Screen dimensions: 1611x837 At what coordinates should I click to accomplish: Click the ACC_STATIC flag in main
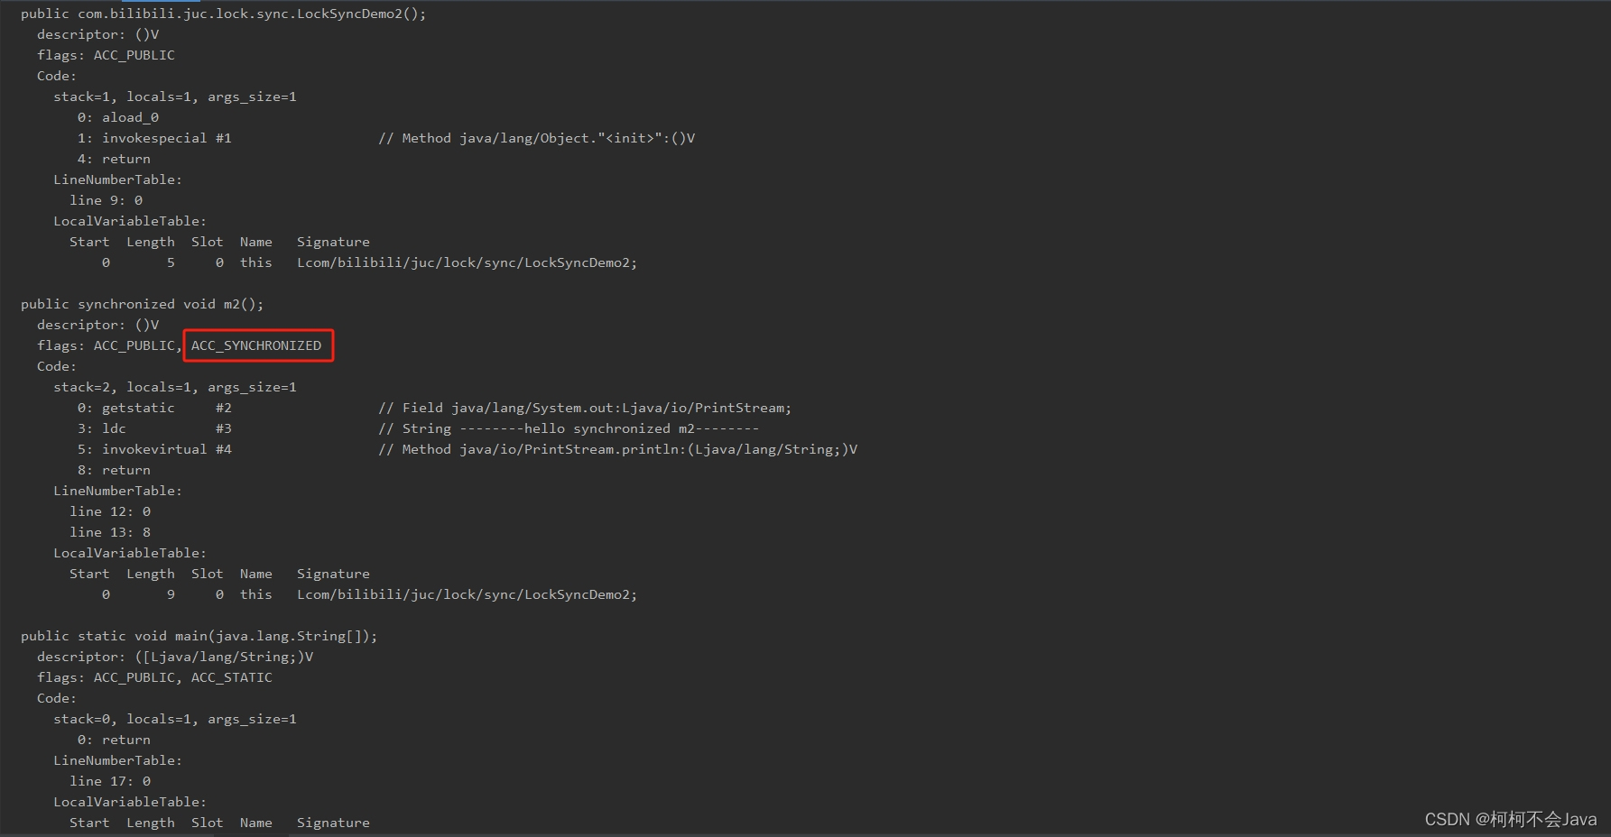click(231, 677)
